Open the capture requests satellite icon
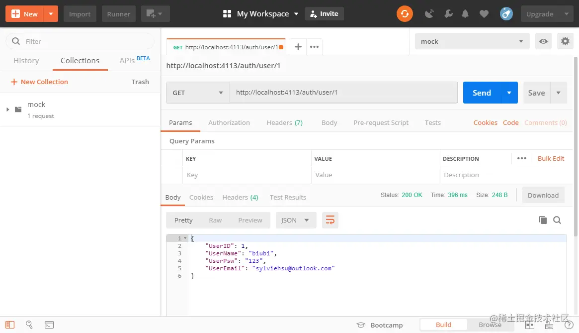This screenshot has height=333, width=579. [429, 14]
